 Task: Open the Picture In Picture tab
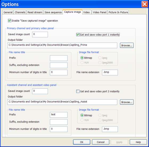click(x=118, y=12)
